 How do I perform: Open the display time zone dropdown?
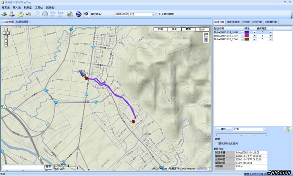pos(154,14)
